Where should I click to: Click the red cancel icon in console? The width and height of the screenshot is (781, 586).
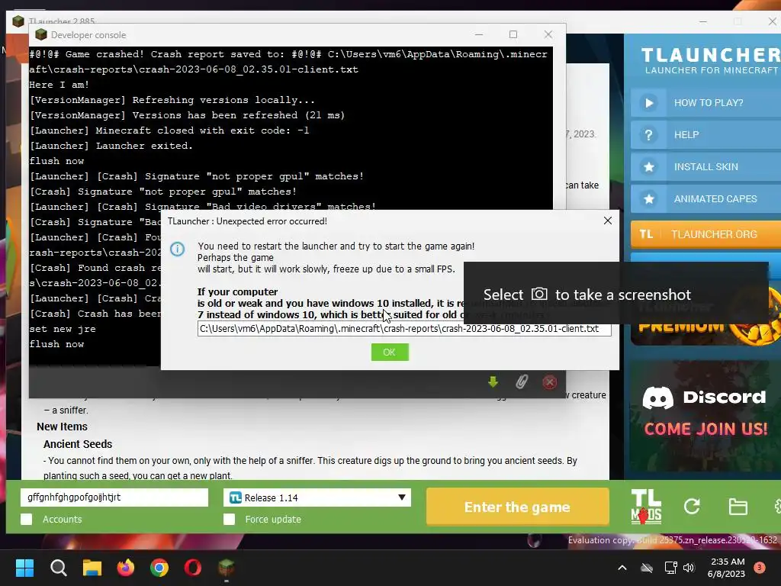tap(549, 382)
